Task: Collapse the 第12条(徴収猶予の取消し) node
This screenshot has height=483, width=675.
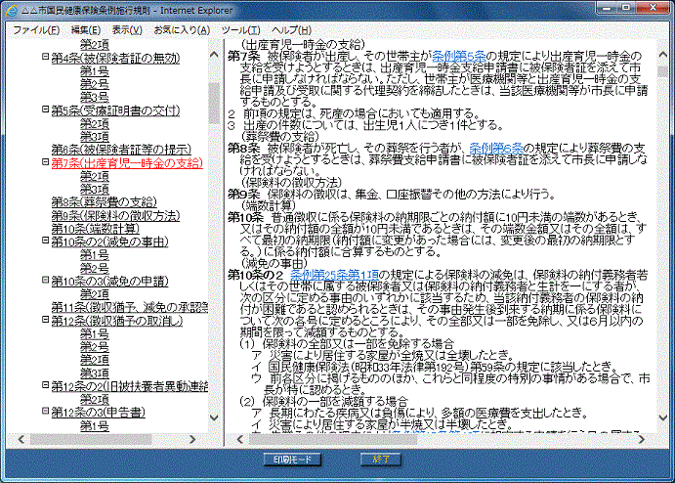Action: tap(45, 321)
